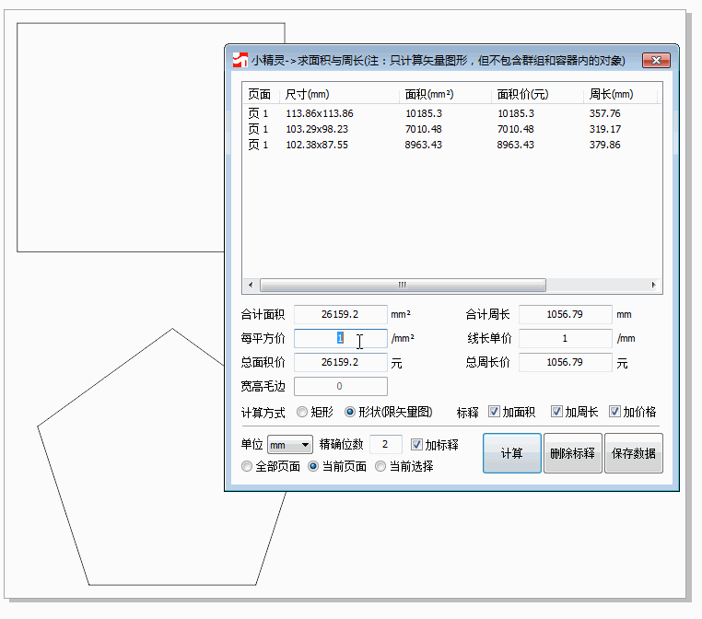This screenshot has height=619, width=702.
Task: Select the row with 113.86x113.86
Action: pyautogui.click(x=452, y=113)
